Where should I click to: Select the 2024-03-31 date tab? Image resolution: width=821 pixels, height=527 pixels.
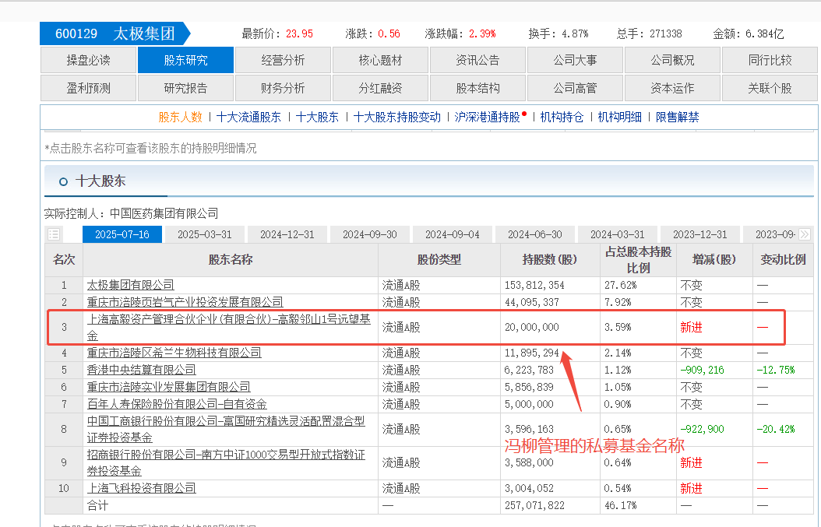pos(618,234)
